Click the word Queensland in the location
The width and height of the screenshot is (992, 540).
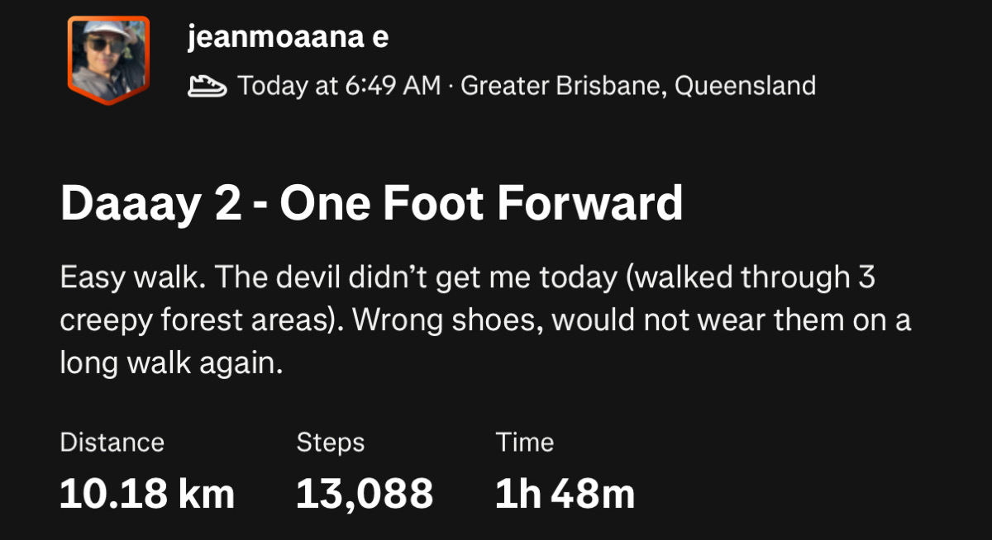(x=745, y=85)
